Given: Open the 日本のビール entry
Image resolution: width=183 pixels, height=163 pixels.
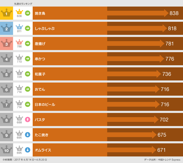Looking at the screenshot, I should point(45,104).
